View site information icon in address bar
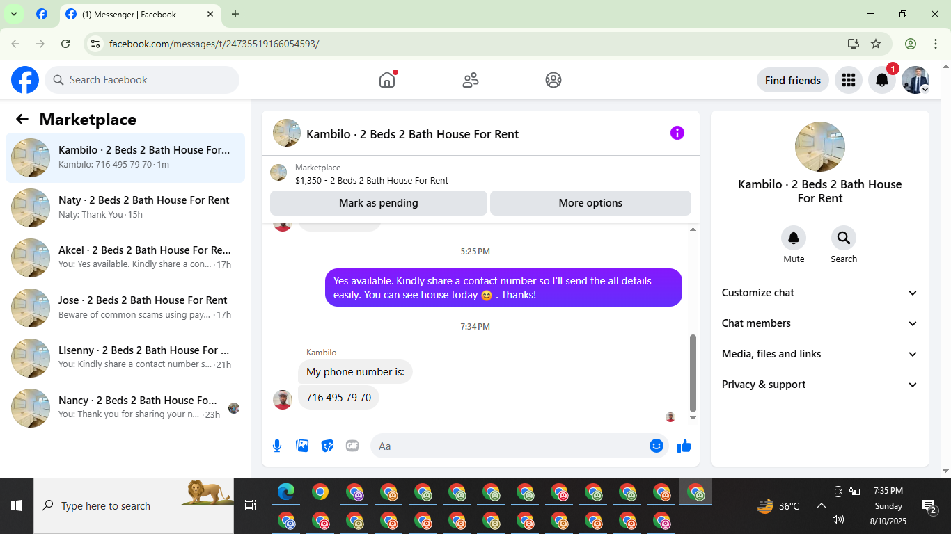951x534 pixels. [x=96, y=44]
